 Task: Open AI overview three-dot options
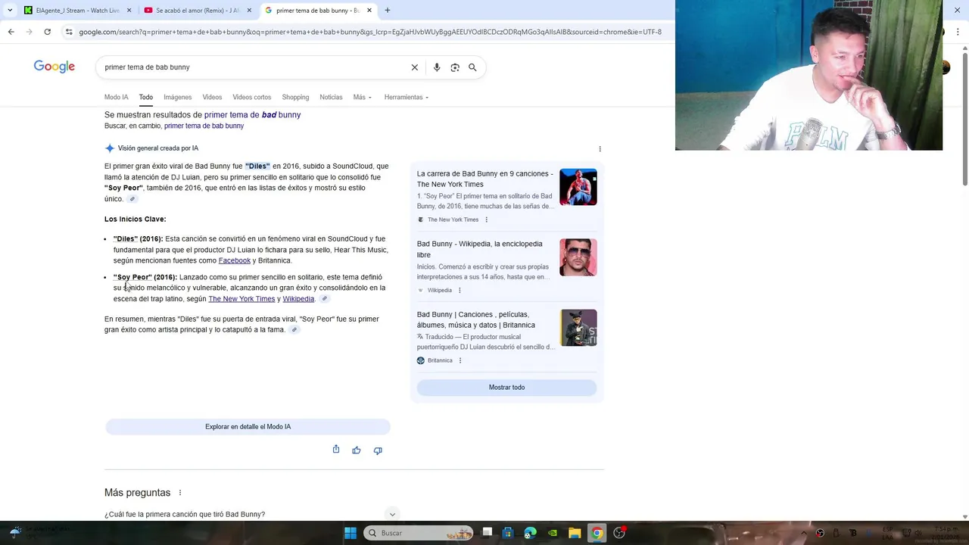click(600, 149)
